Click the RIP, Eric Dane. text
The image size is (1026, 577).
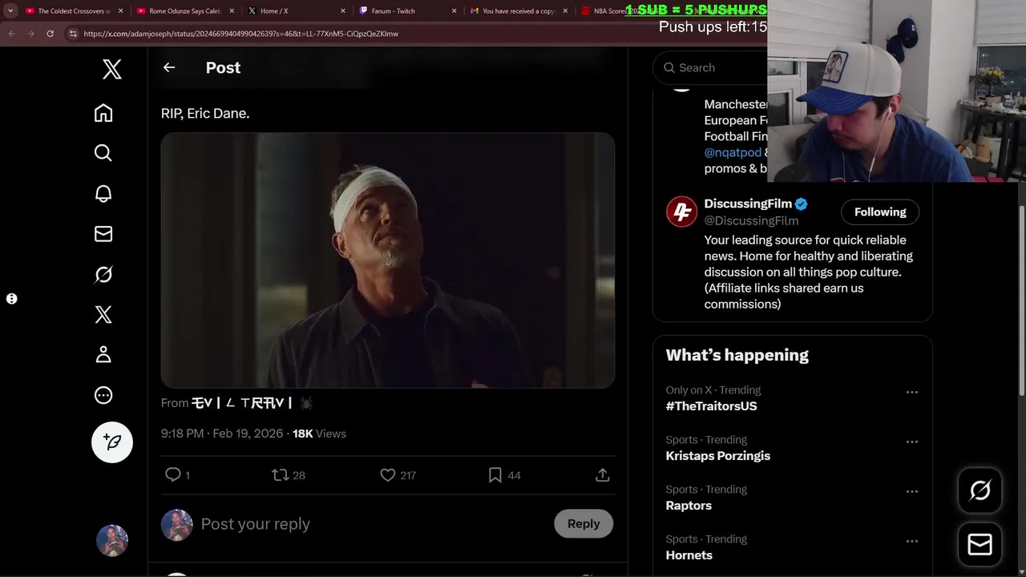coord(205,114)
